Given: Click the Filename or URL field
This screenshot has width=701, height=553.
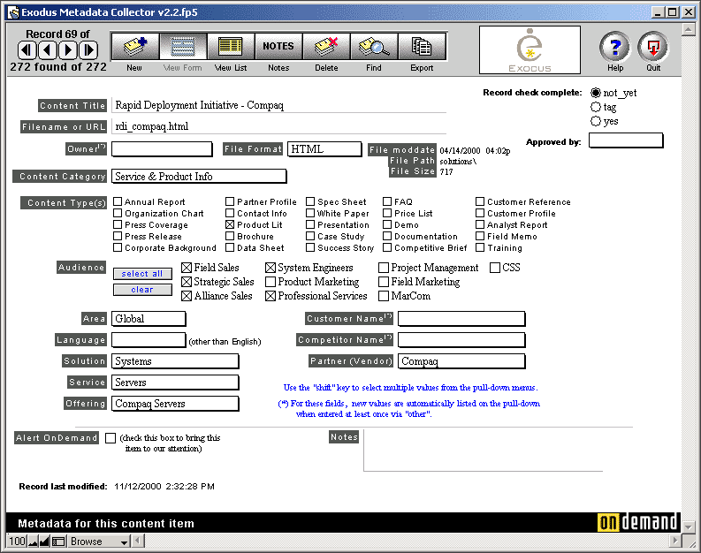Looking at the screenshot, I should pyautogui.click(x=279, y=126).
